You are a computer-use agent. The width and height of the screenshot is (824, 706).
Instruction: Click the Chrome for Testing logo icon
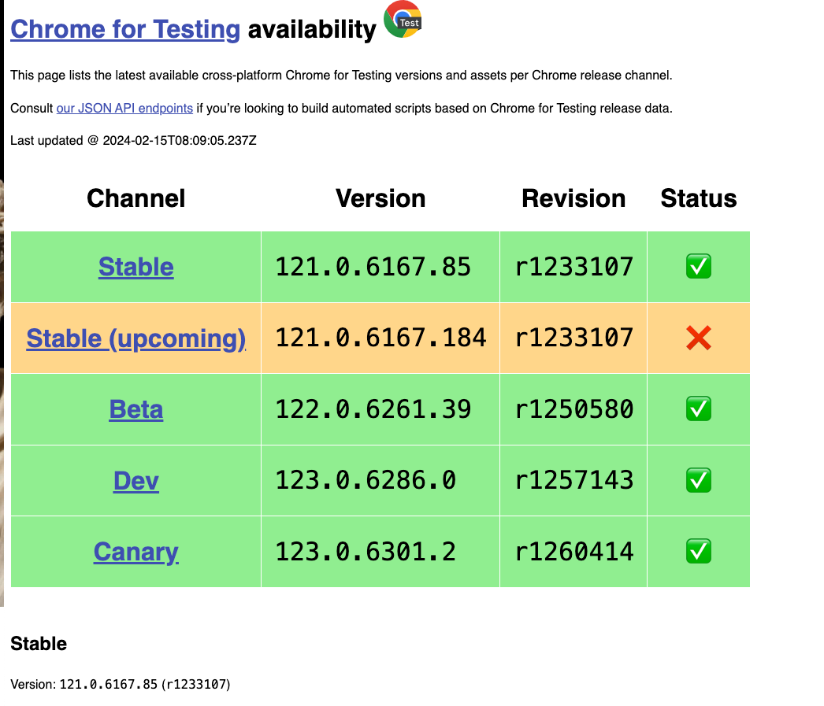[403, 20]
